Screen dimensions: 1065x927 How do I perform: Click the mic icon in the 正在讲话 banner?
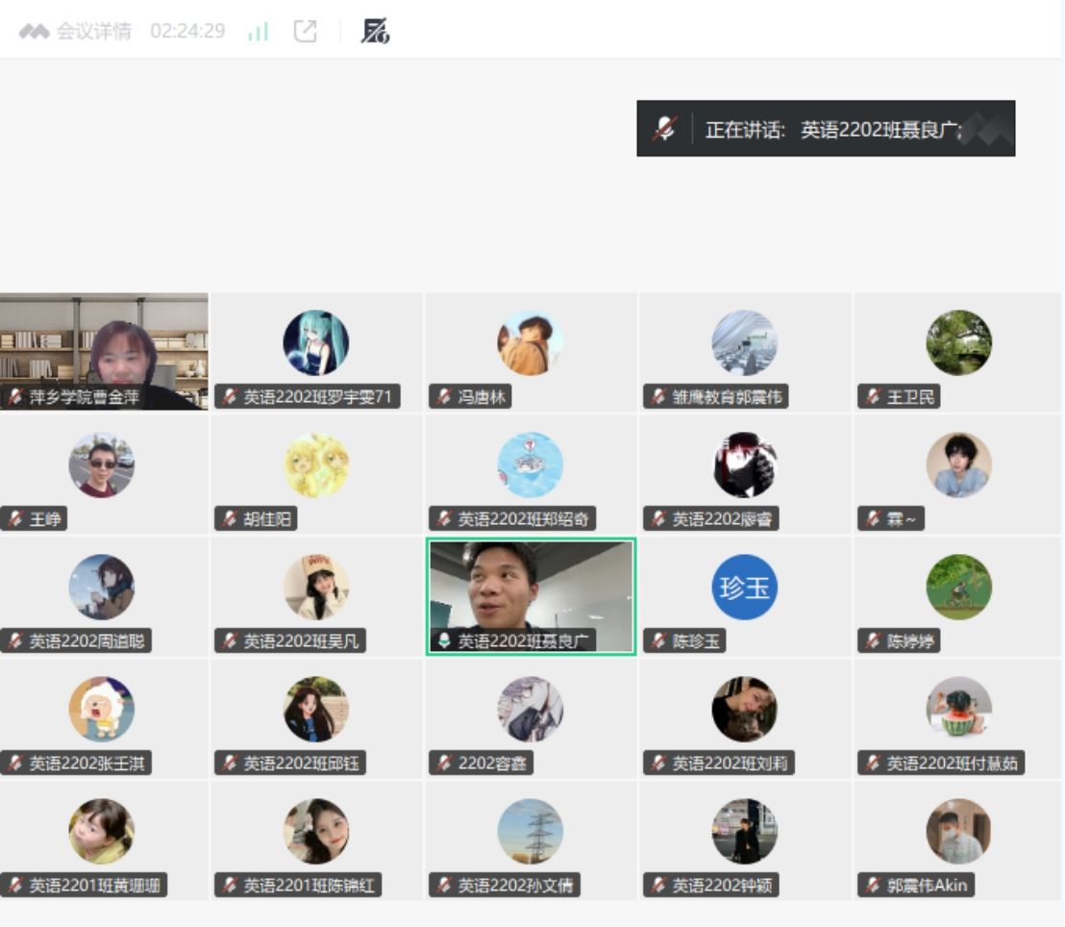665,129
